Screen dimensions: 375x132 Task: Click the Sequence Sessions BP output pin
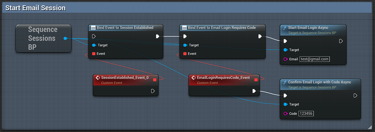[x=66, y=38]
